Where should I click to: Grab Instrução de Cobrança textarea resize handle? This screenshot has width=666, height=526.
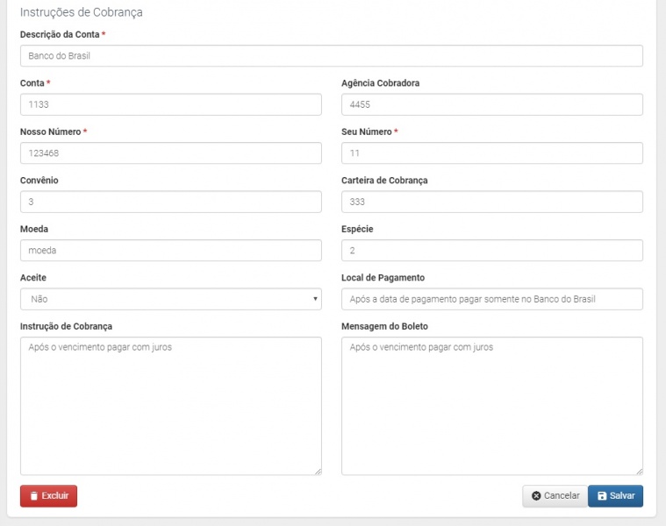pyautogui.click(x=319, y=472)
